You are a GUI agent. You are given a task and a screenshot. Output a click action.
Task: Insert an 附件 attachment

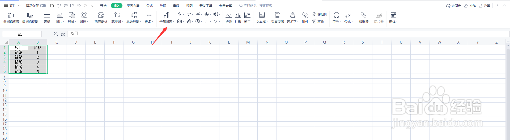(x=305, y=18)
